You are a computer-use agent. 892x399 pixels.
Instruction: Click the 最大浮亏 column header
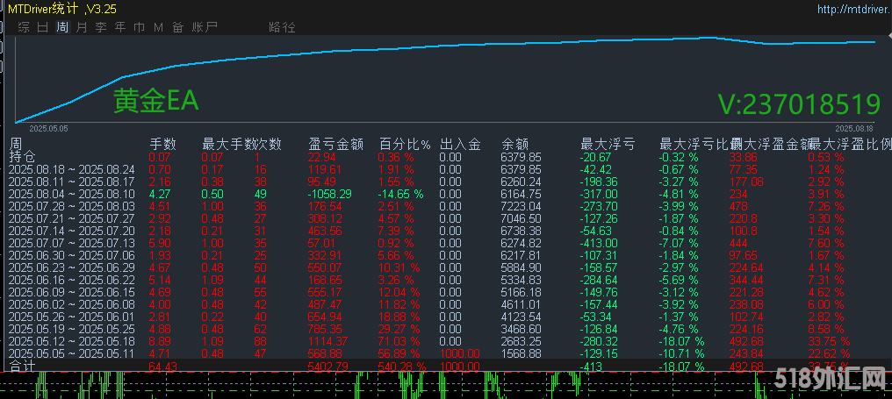click(608, 145)
